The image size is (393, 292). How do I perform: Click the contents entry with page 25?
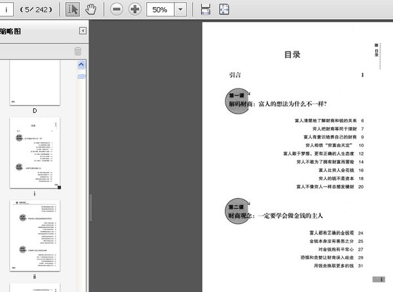coord(337,241)
